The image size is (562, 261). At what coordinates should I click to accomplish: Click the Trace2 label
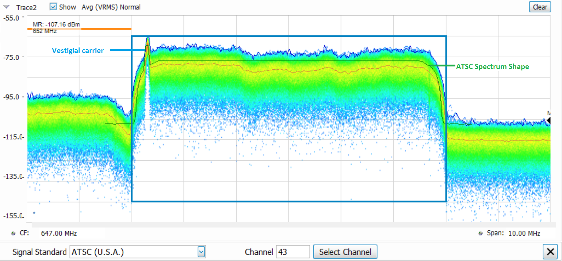[x=26, y=7]
